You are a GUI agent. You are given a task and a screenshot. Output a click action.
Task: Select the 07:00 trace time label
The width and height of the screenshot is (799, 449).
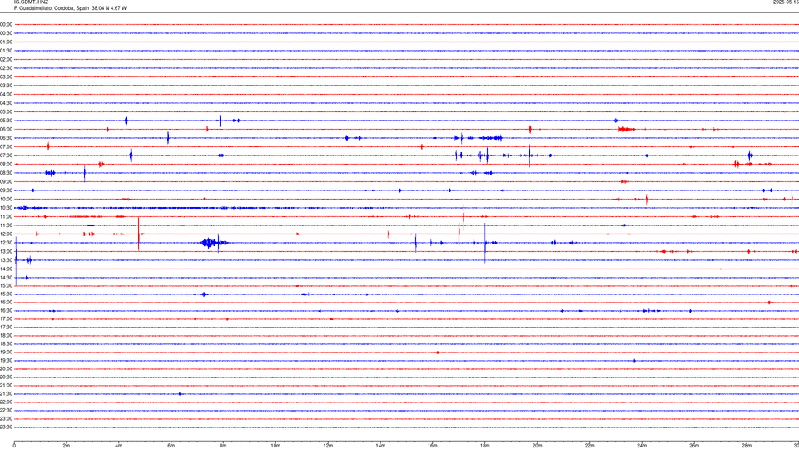6,146
